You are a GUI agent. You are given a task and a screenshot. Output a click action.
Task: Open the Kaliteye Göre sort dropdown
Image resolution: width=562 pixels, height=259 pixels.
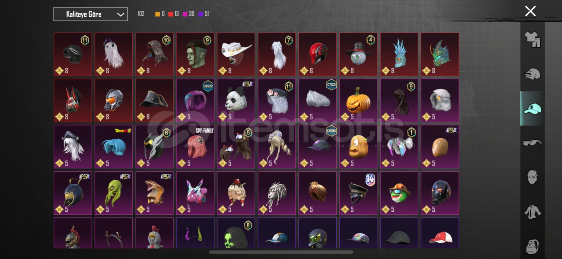click(x=90, y=14)
